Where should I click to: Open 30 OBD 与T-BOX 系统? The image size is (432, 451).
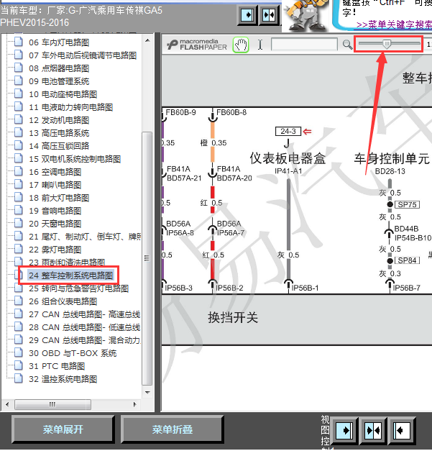[x=73, y=353]
